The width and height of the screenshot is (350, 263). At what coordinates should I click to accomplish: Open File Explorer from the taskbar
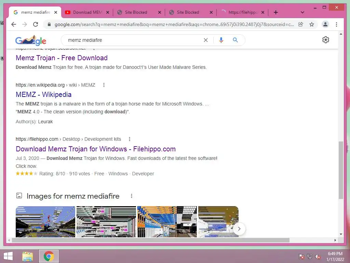pyautogui.click(x=28, y=256)
